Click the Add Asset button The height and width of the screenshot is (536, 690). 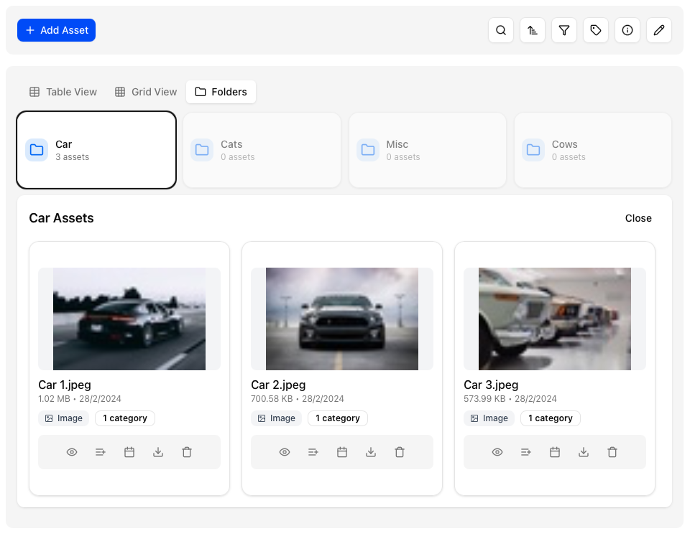56,30
